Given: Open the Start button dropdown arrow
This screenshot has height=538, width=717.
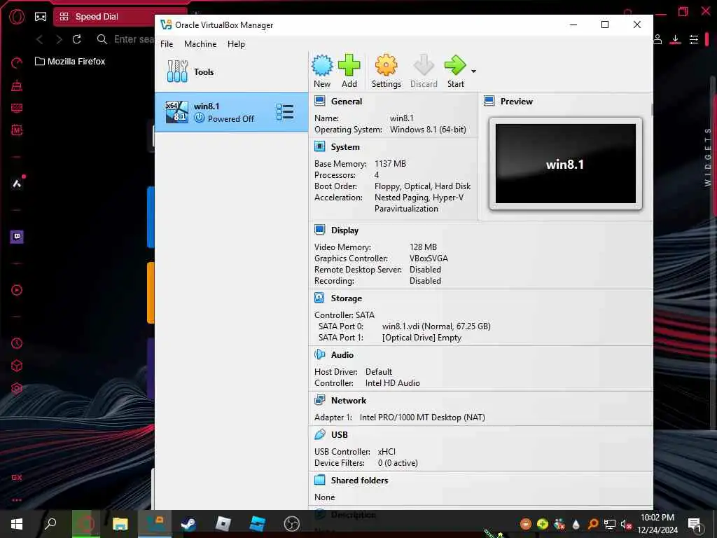Looking at the screenshot, I should coord(474,71).
